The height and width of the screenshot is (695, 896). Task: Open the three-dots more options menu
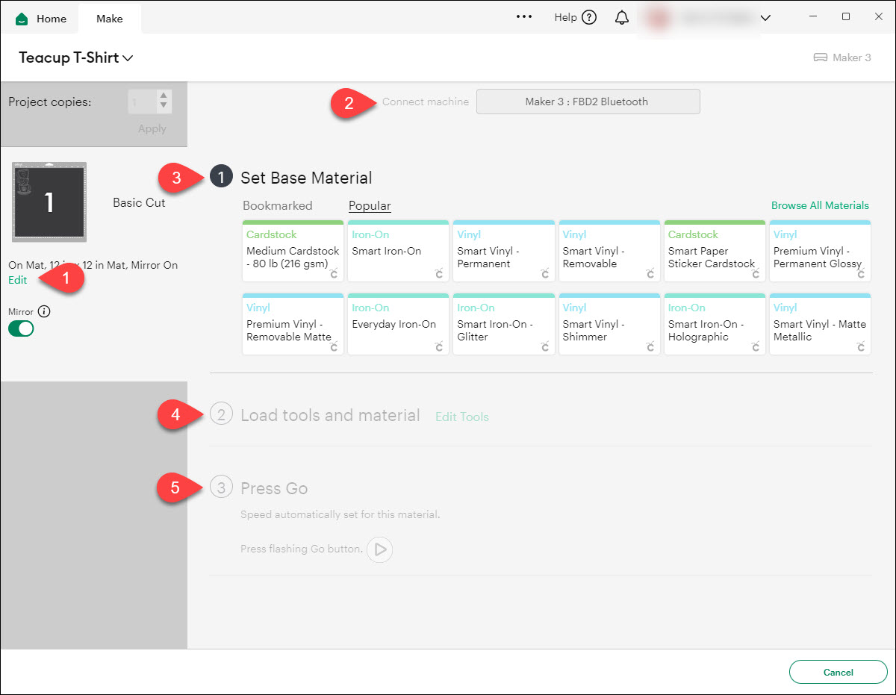click(524, 17)
